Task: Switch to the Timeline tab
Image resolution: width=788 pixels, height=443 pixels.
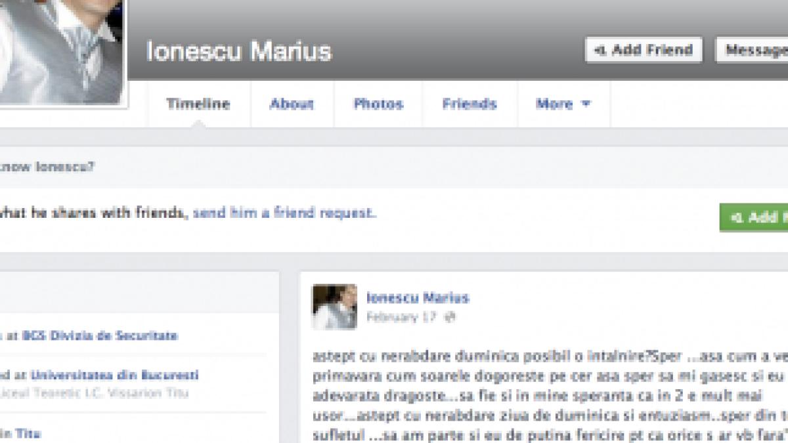Action: click(x=198, y=104)
